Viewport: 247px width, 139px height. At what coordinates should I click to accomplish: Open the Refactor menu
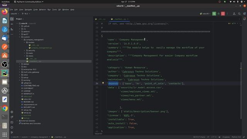tap(42, 10)
